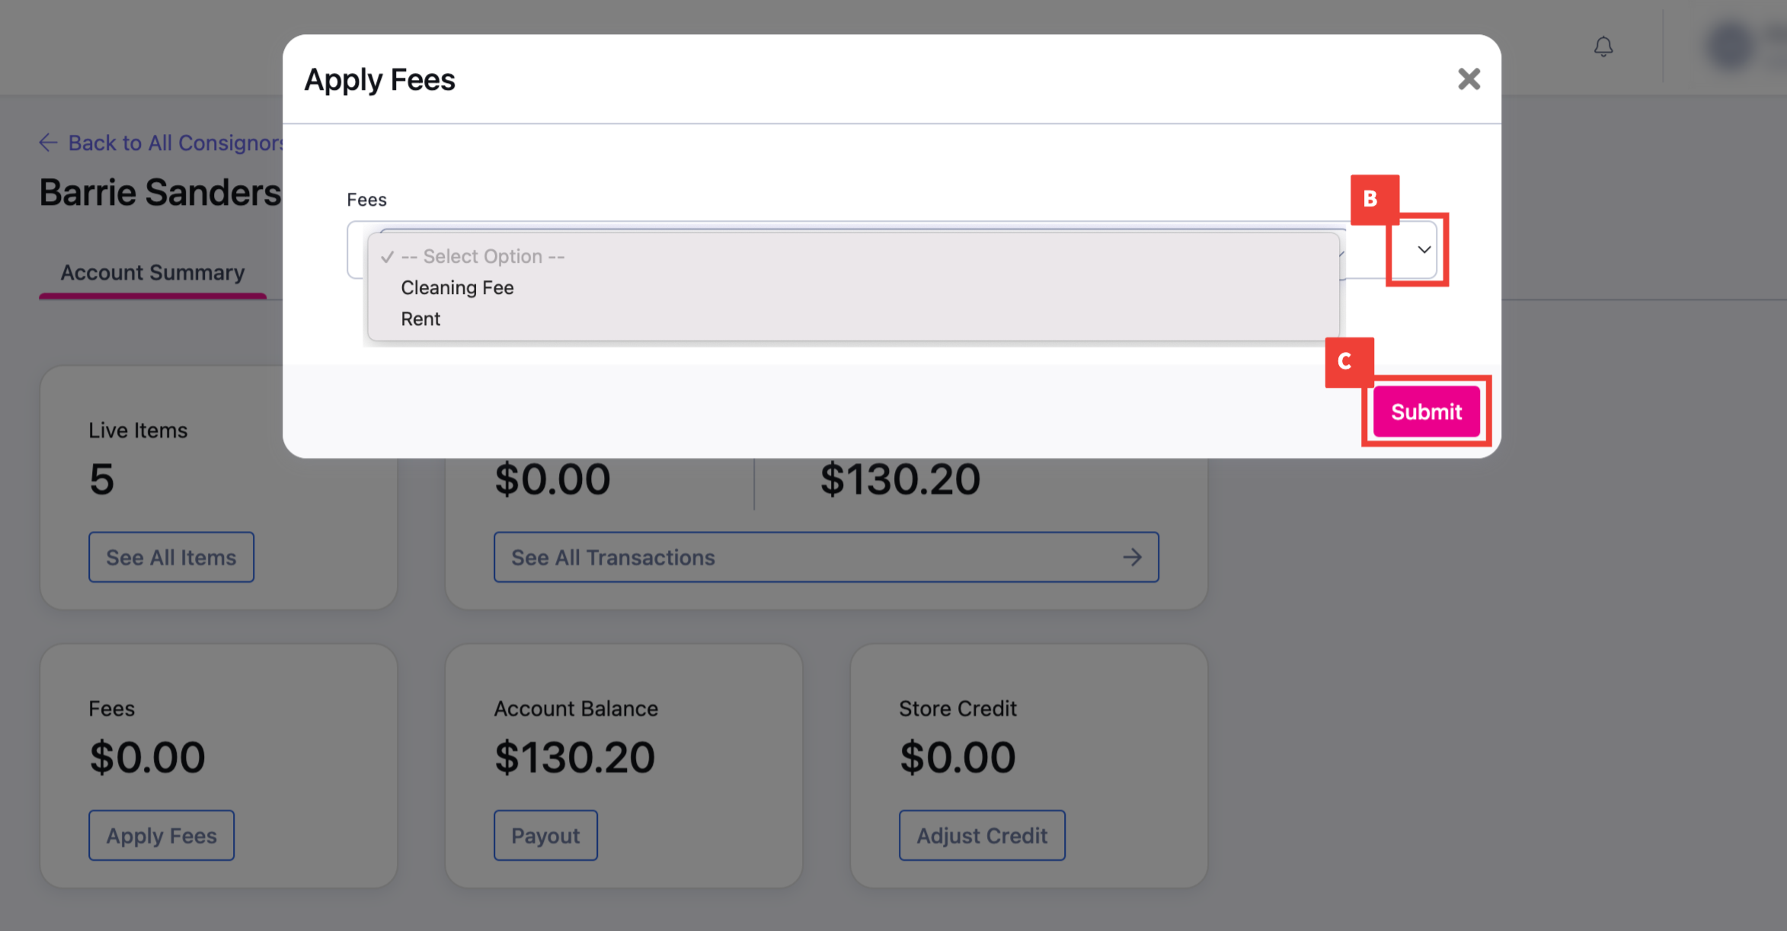The height and width of the screenshot is (931, 1787).
Task: Click the Barrie Sanders heading
Action: [x=161, y=192]
